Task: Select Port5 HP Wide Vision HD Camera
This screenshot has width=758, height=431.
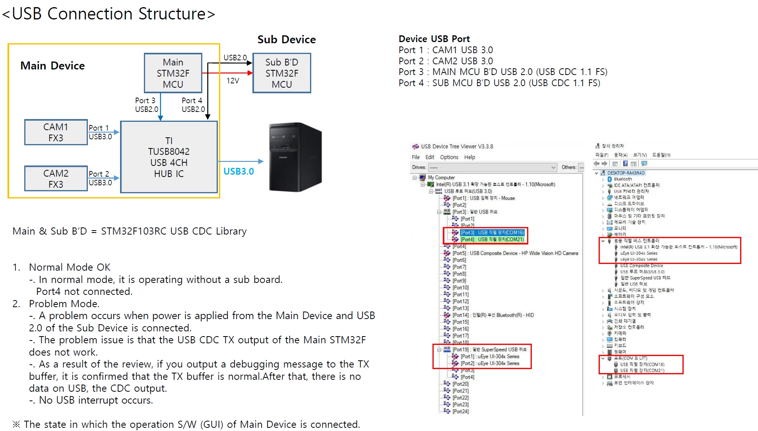Action: pos(515,253)
